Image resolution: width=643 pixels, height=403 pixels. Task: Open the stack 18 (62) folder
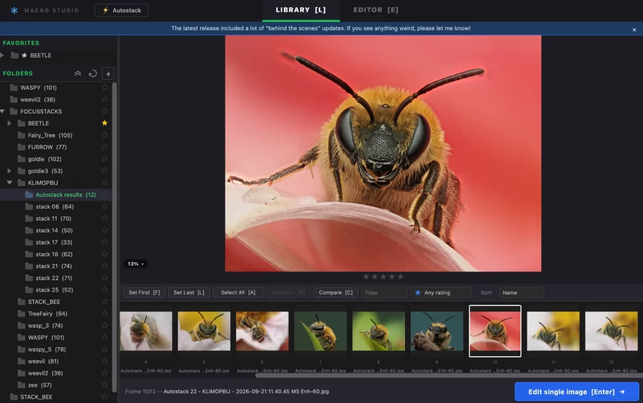point(54,254)
